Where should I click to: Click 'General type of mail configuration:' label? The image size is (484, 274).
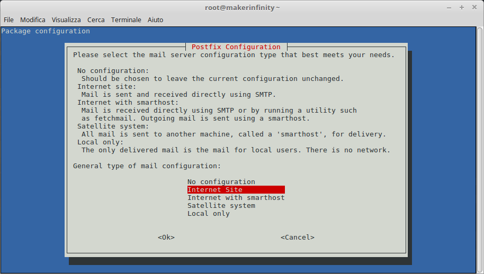click(x=147, y=166)
